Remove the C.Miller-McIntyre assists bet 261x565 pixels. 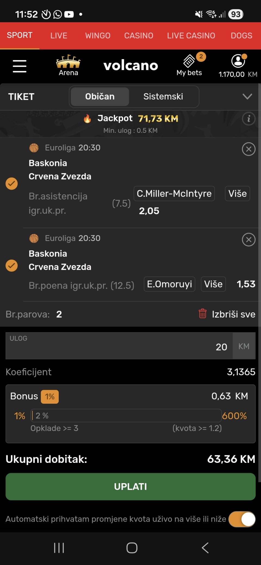[248, 149]
